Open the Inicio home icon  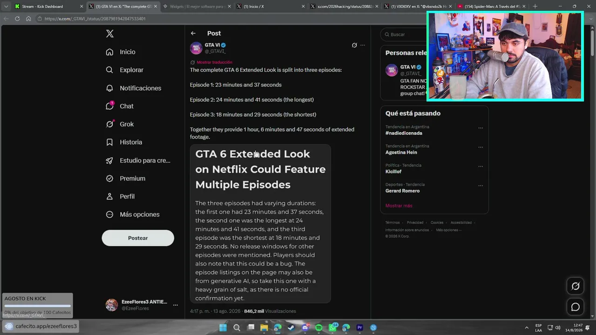coord(109,52)
